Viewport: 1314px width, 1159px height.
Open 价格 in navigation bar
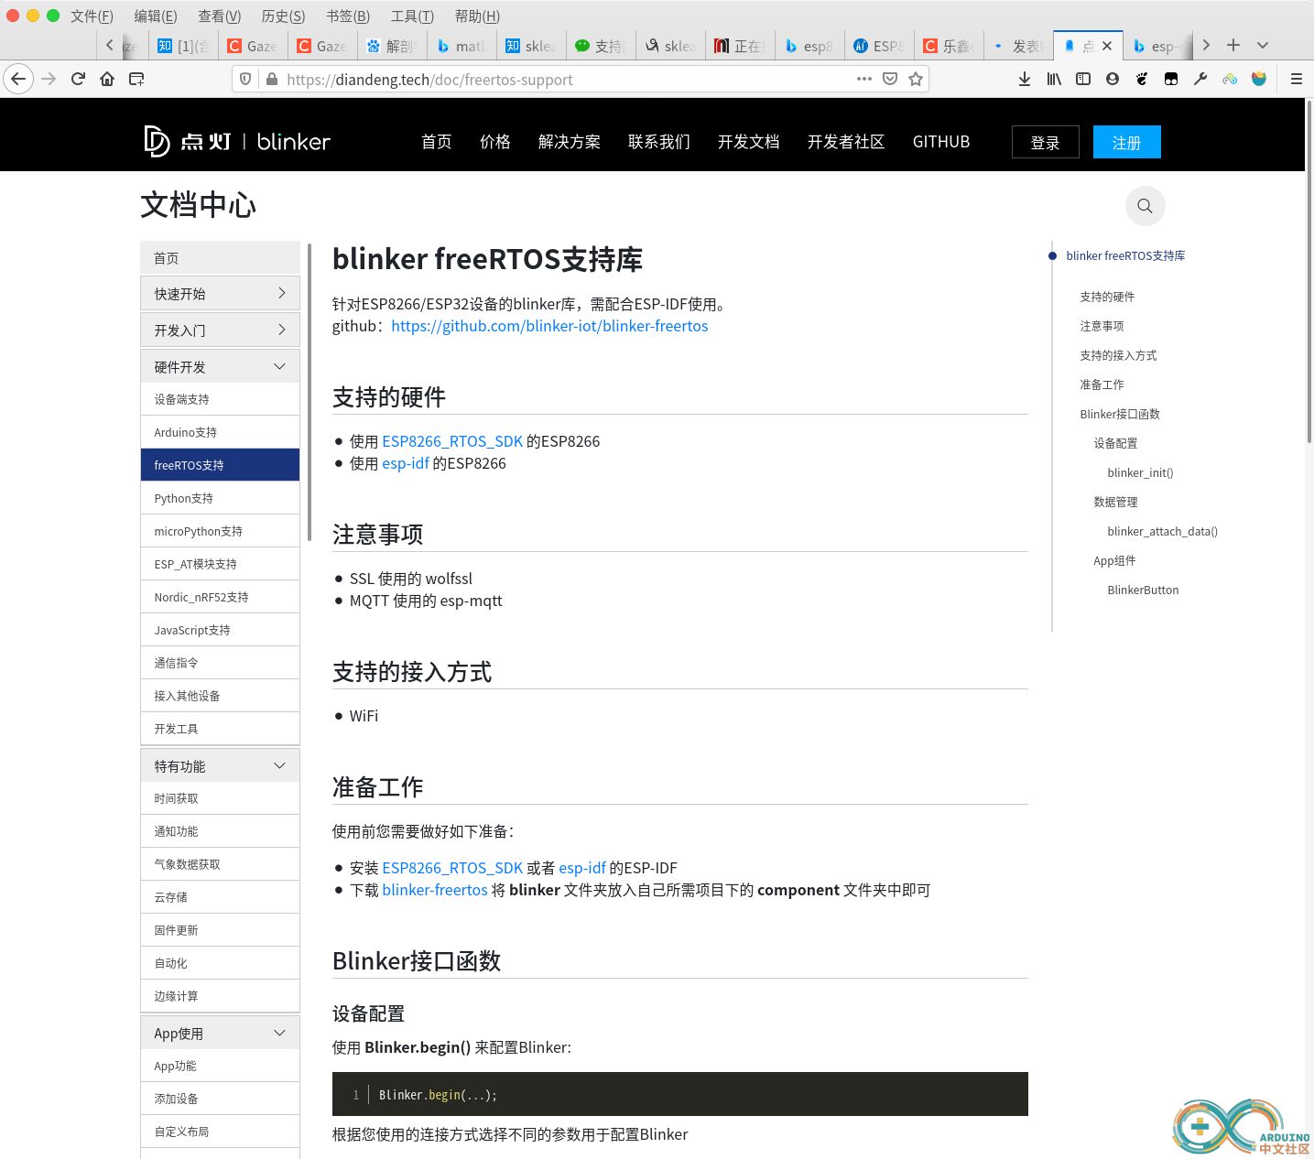[495, 142]
